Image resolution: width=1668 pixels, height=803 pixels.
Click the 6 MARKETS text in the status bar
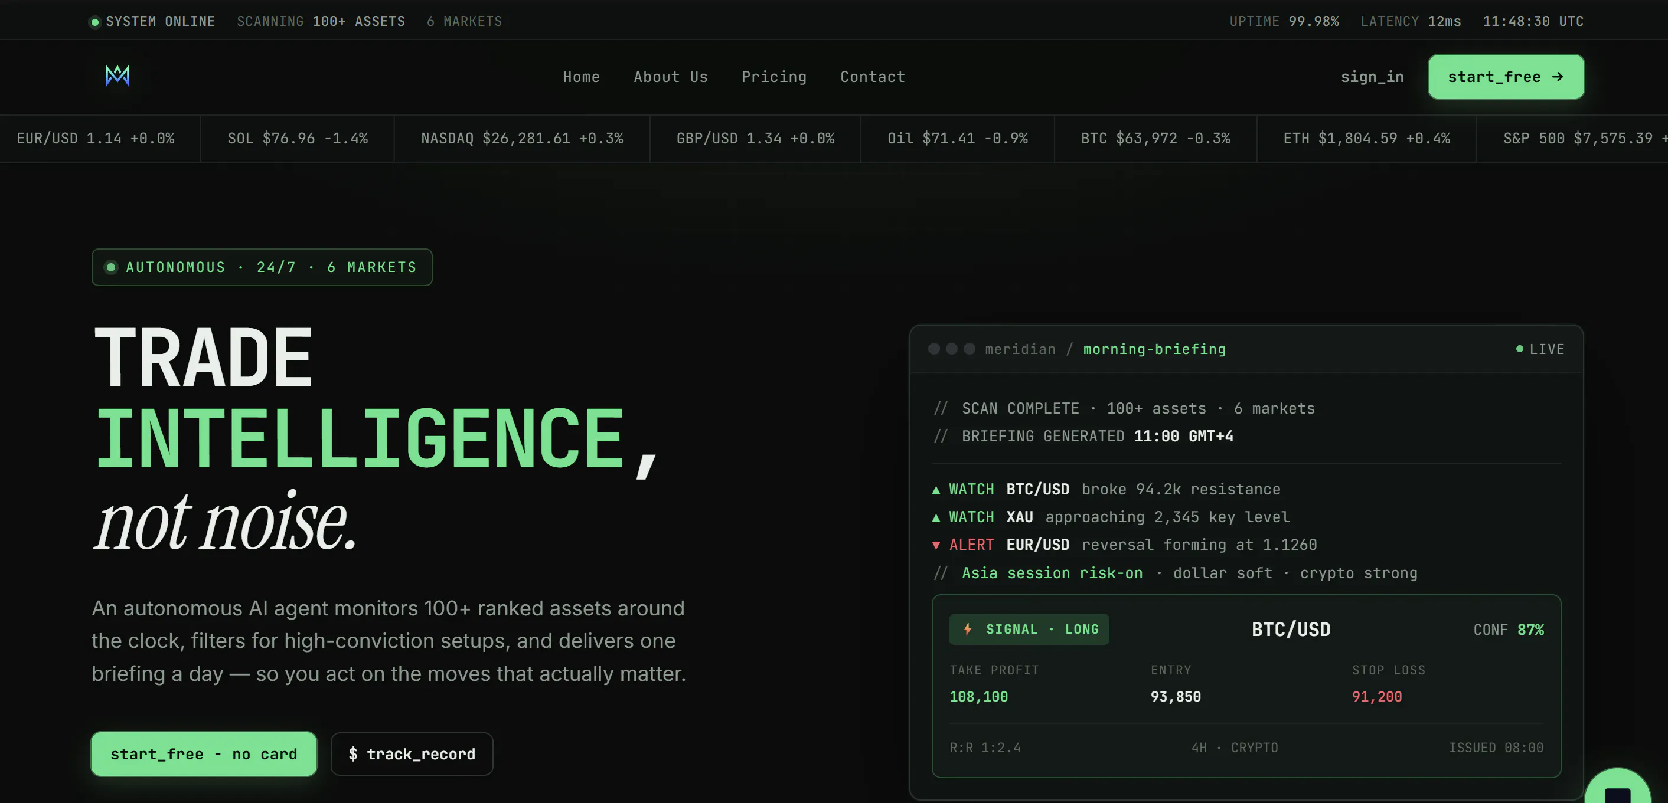point(464,21)
